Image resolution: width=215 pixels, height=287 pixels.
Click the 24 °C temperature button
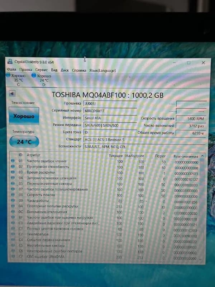click(24, 142)
